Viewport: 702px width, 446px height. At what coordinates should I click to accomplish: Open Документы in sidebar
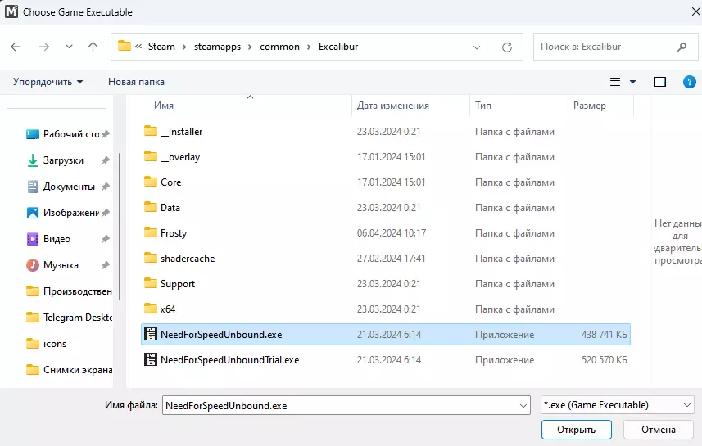click(x=68, y=187)
